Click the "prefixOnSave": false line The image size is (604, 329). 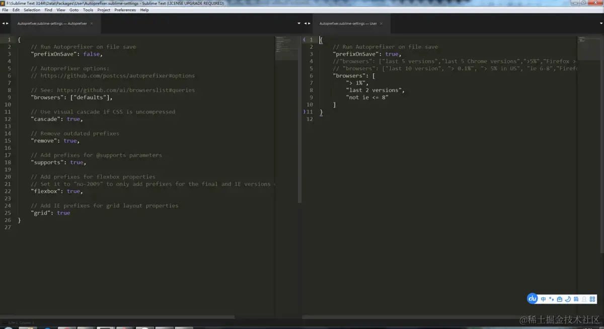click(66, 54)
